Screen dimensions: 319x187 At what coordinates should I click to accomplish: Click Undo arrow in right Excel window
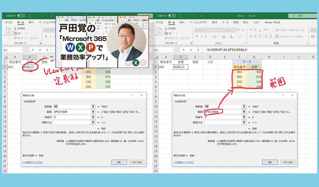(x=186, y=16)
